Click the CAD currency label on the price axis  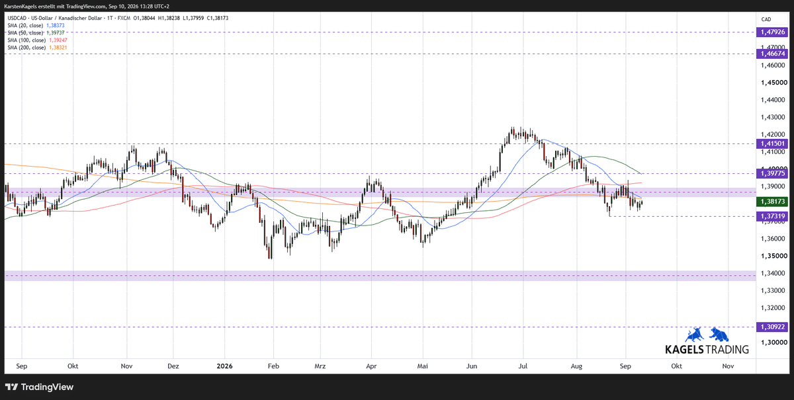tap(766, 19)
